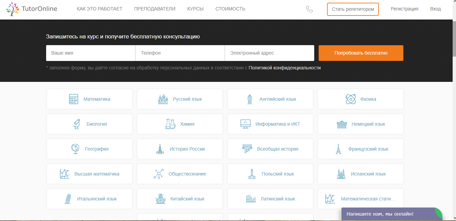Click the leaning tower icon for Итальянский язык
This screenshot has width=456, height=221.
pyautogui.click(x=68, y=199)
